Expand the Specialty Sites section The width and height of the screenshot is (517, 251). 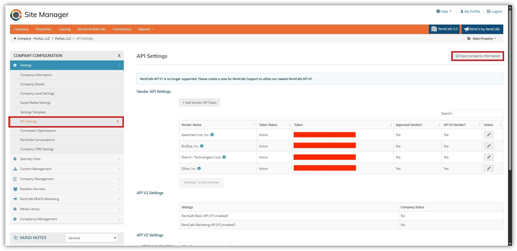[x=120, y=159]
